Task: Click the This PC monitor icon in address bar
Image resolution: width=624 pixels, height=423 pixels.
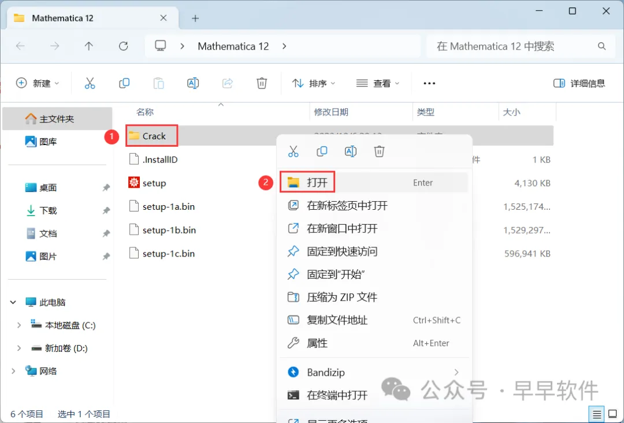Action: 161,46
